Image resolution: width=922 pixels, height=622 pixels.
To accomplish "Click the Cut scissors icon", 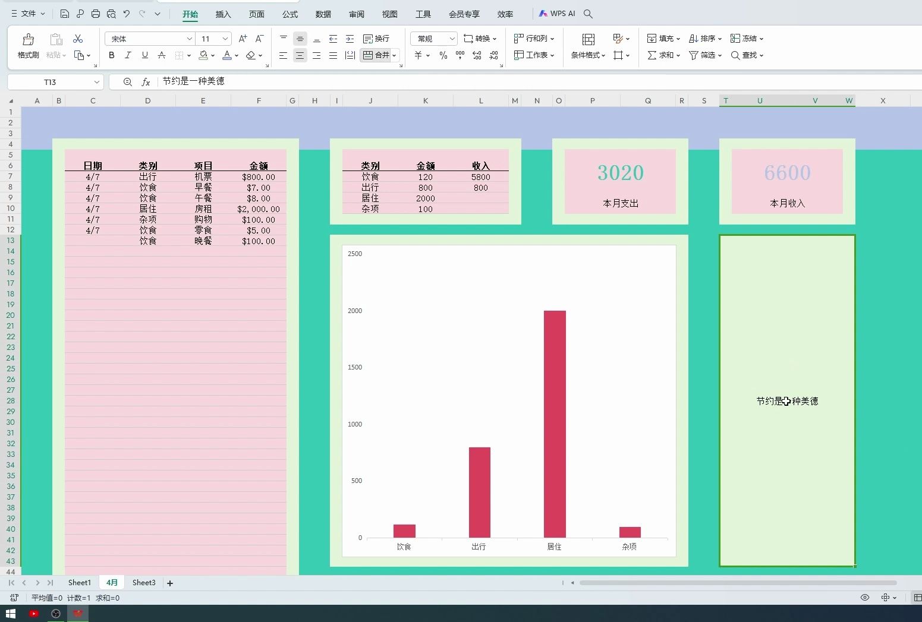I will point(78,39).
